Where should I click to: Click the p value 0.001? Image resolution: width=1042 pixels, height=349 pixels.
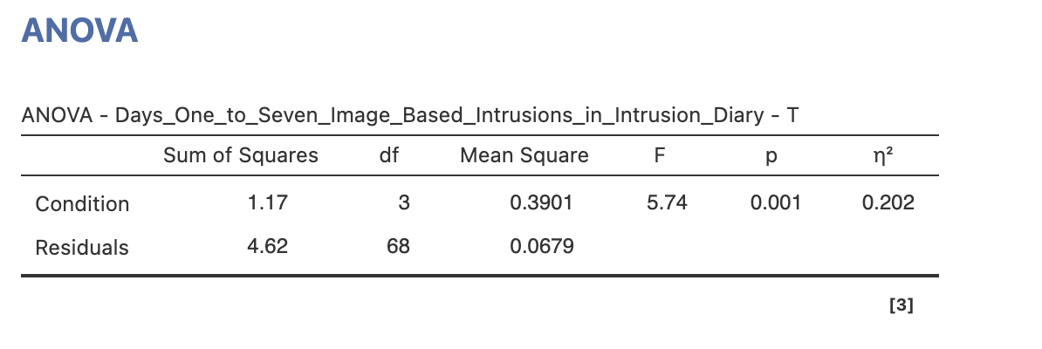(x=776, y=202)
